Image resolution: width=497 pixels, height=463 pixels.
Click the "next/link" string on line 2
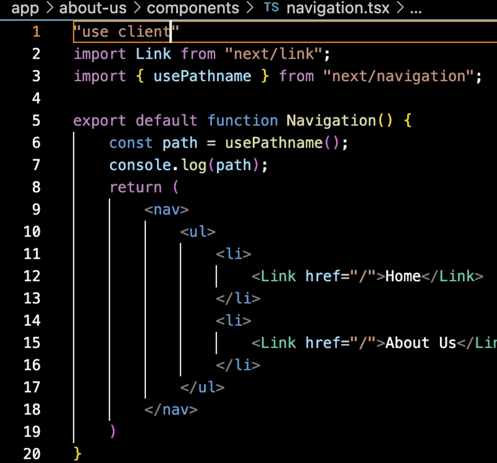click(x=274, y=54)
